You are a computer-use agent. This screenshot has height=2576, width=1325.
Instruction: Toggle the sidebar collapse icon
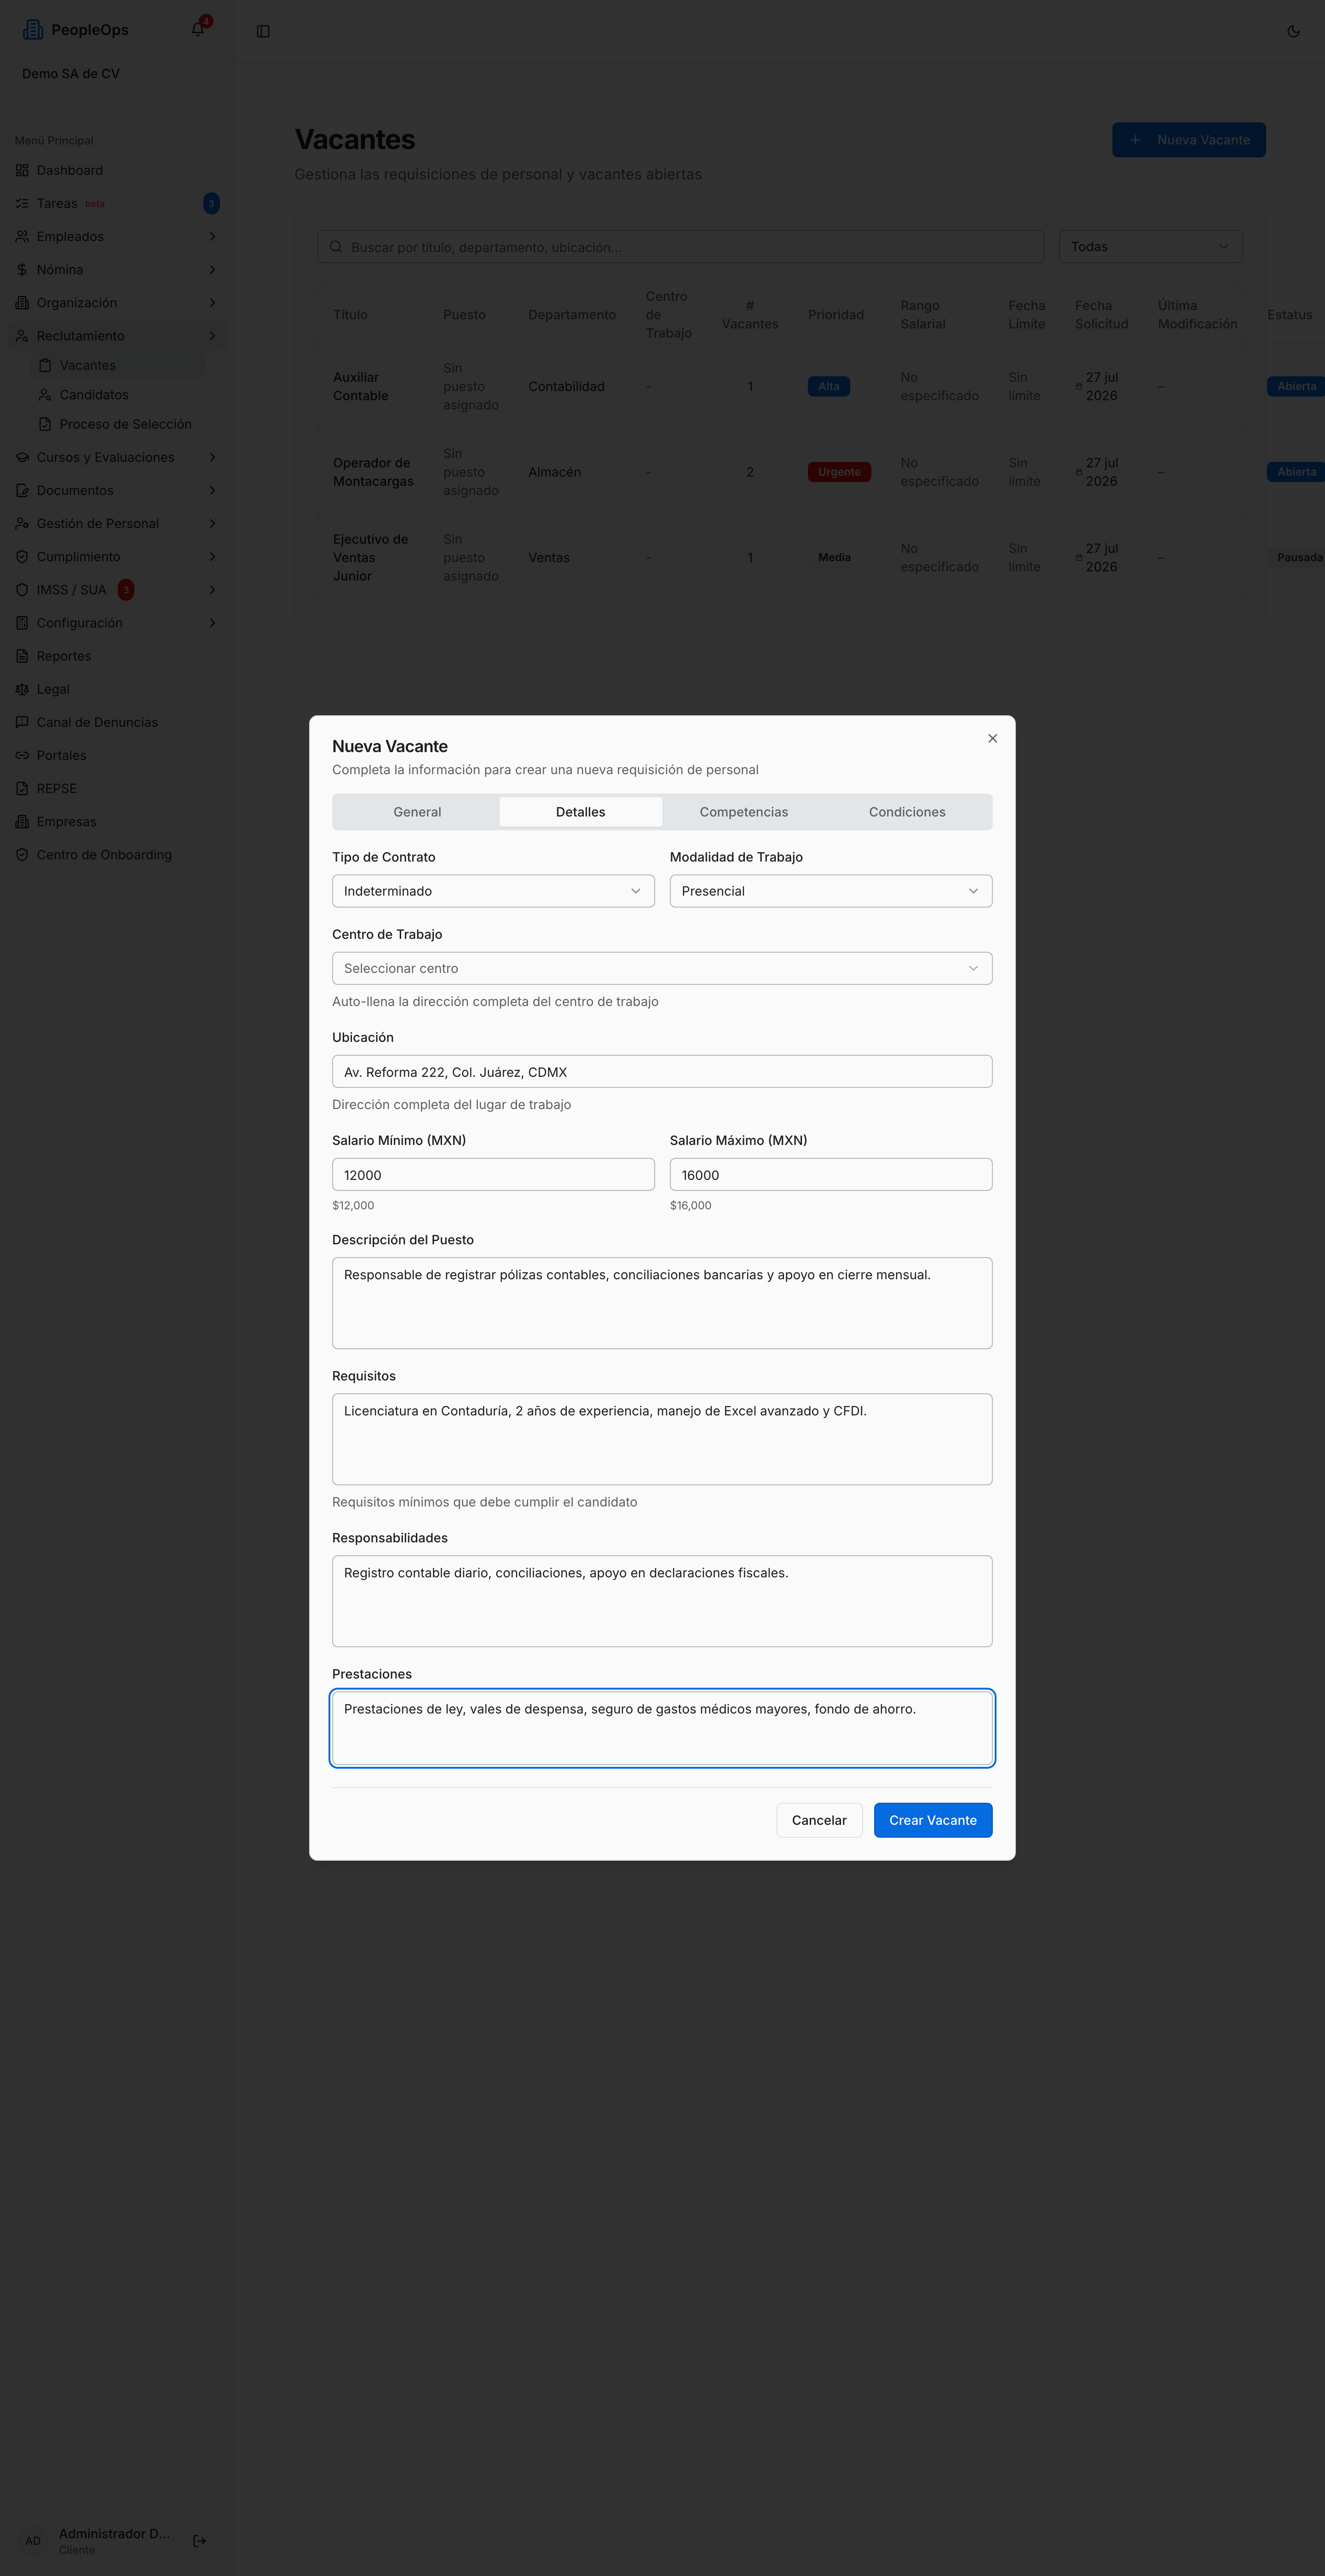click(x=263, y=31)
